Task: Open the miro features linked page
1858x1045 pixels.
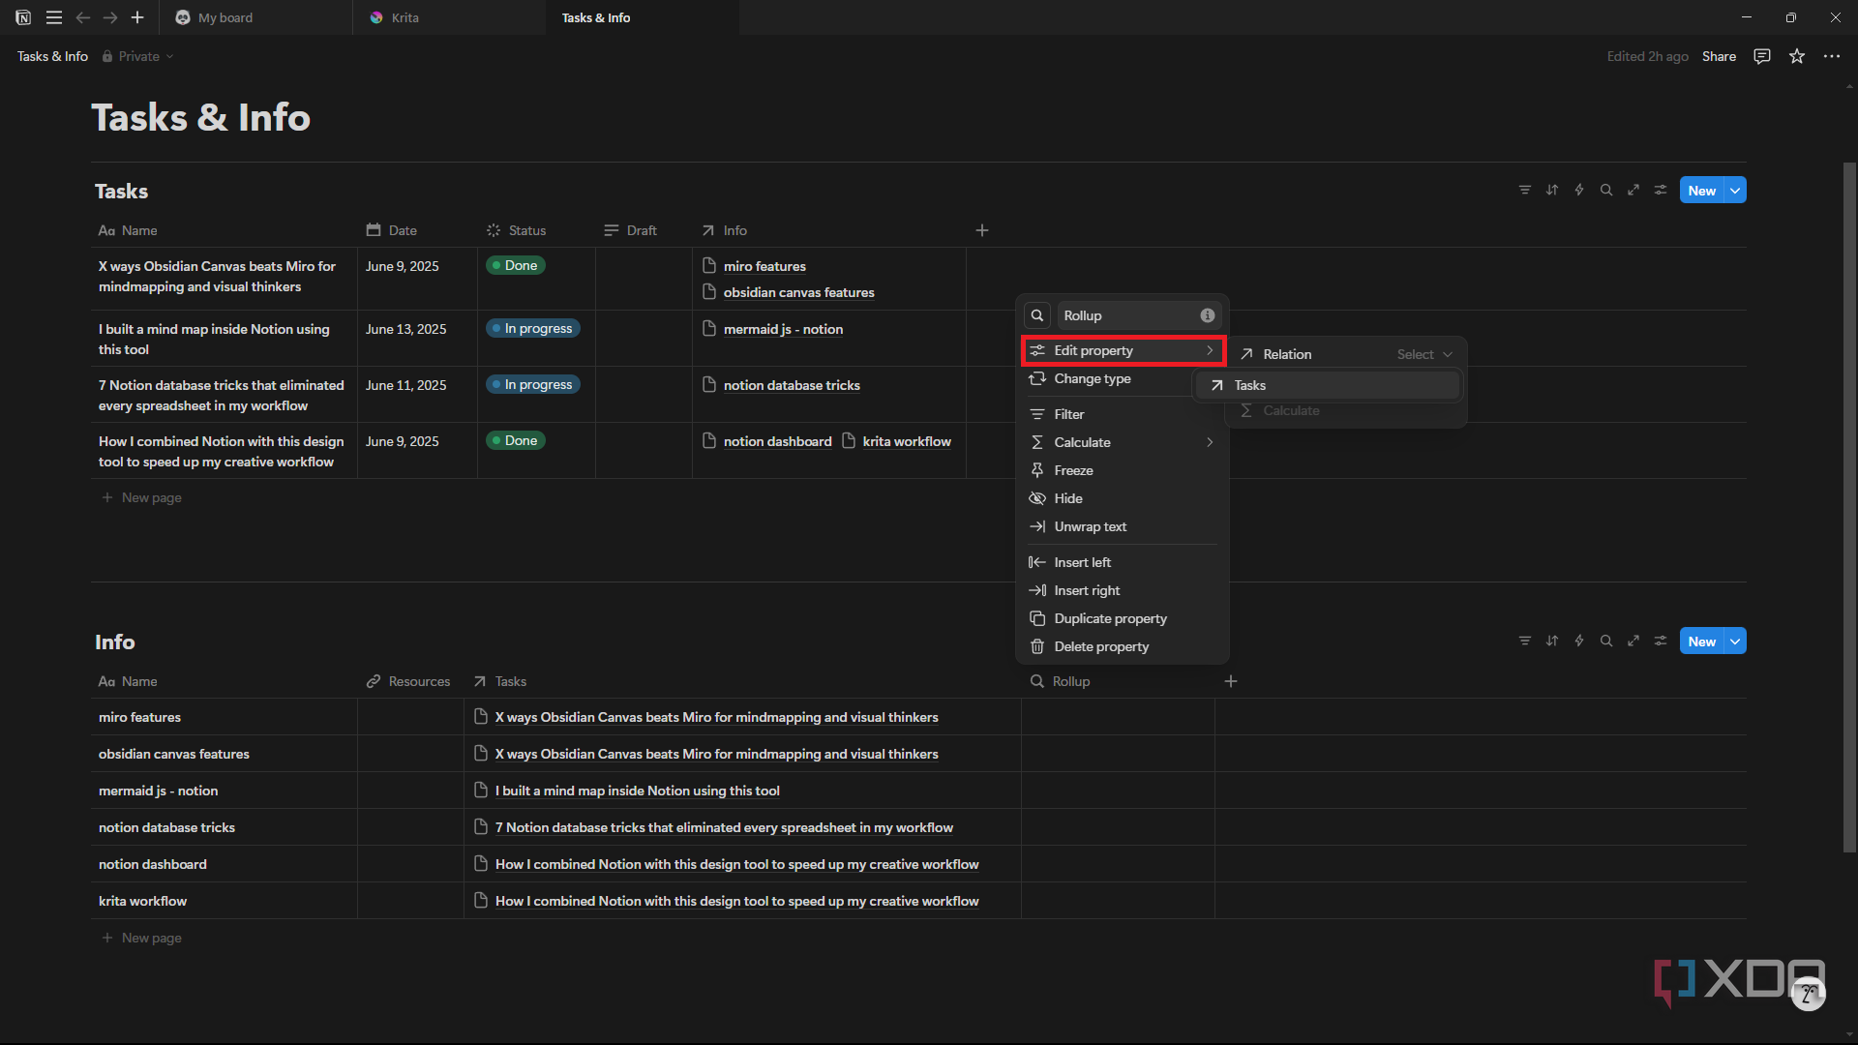Action: click(764, 266)
